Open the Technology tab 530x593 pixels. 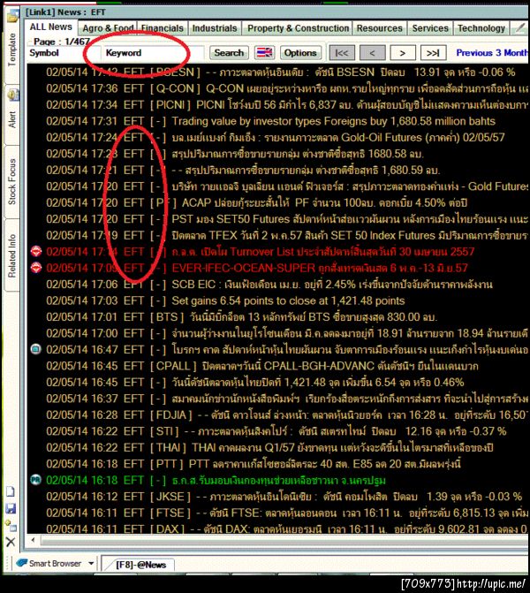pos(481,28)
